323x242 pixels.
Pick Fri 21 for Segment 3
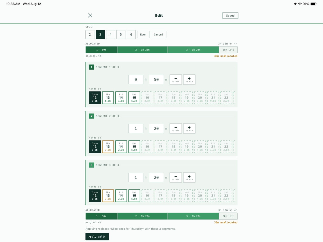tap(213, 195)
